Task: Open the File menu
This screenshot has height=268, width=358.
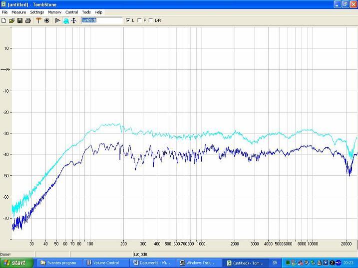Action: point(4,12)
